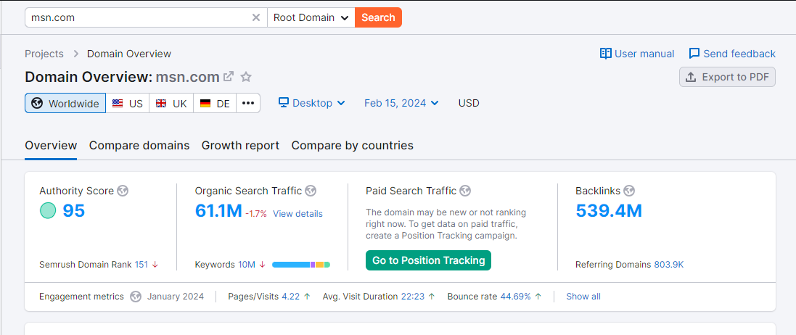
Task: Open the Desktop device dropdown
Action: 312,103
